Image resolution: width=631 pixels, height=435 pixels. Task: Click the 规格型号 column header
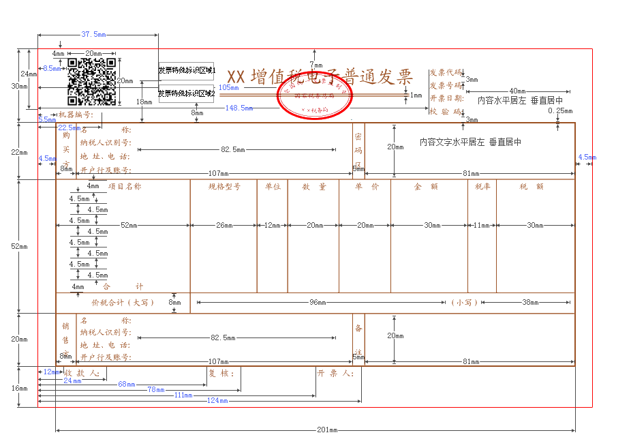pyautogui.click(x=224, y=187)
